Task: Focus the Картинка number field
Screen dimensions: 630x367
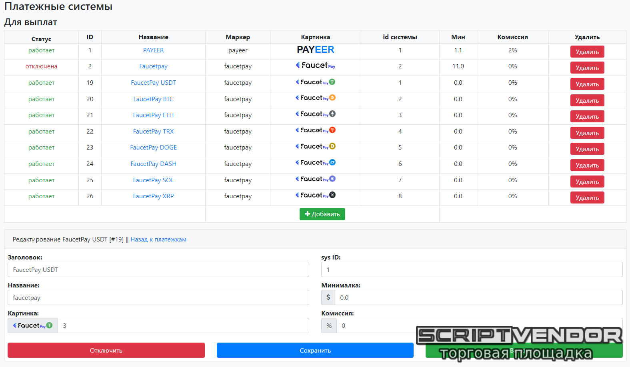Action: pyautogui.click(x=184, y=325)
